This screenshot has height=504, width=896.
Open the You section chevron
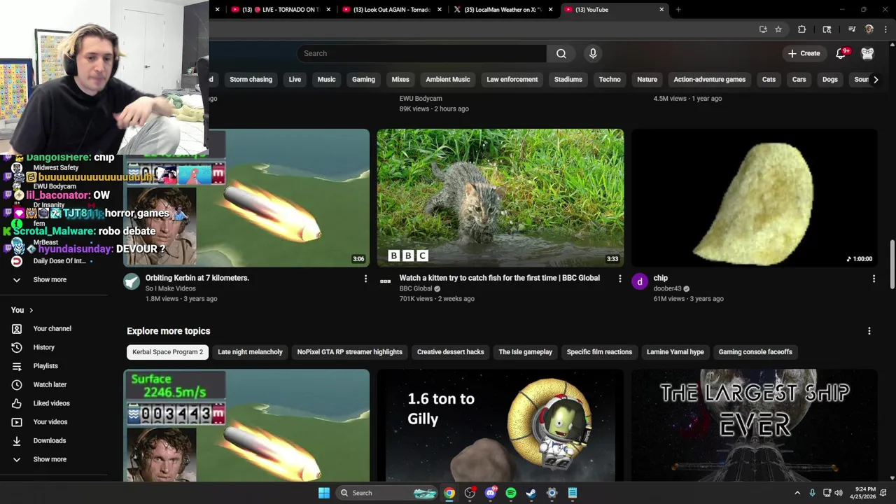pyautogui.click(x=31, y=310)
